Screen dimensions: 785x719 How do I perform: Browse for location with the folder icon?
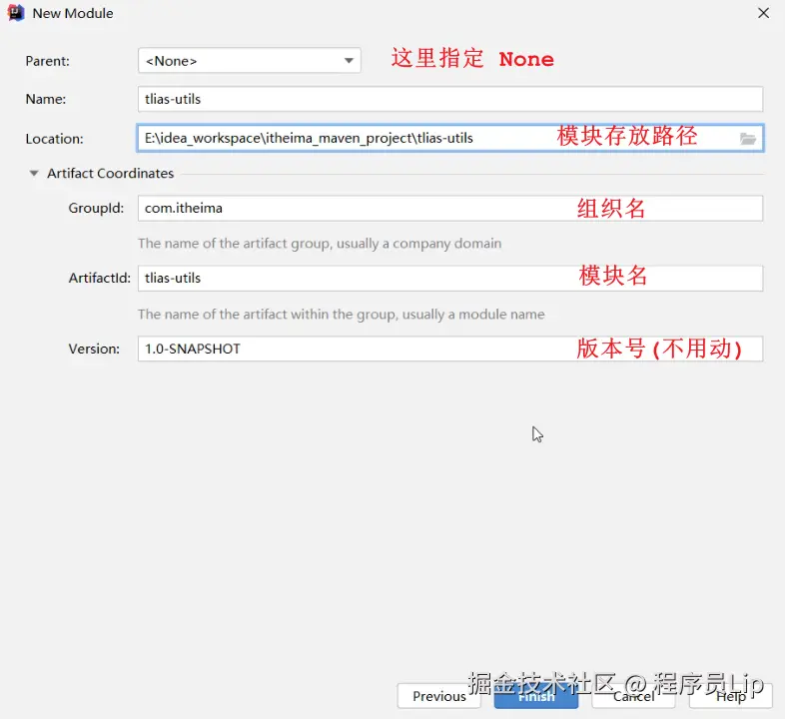[x=748, y=139]
